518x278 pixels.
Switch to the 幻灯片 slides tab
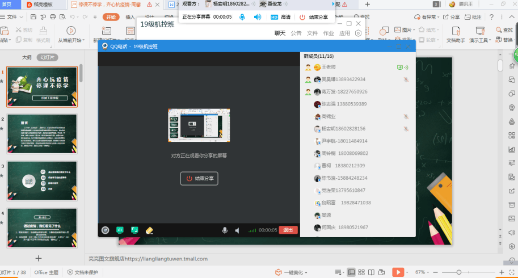tap(47, 57)
